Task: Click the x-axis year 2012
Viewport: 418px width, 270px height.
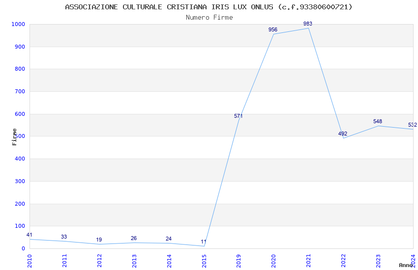Action: [99, 261]
